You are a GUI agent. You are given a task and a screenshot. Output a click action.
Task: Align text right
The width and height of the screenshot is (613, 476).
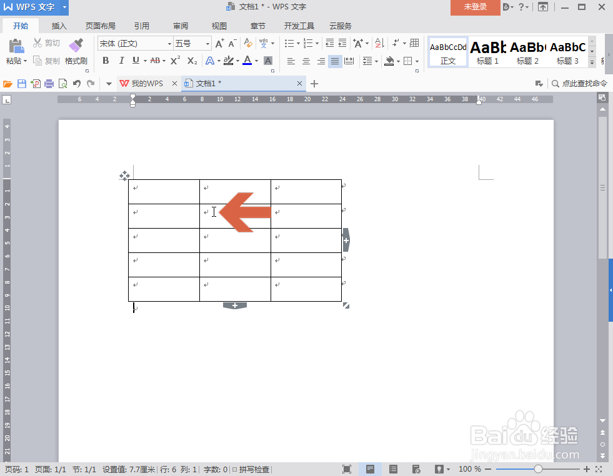[x=321, y=61]
